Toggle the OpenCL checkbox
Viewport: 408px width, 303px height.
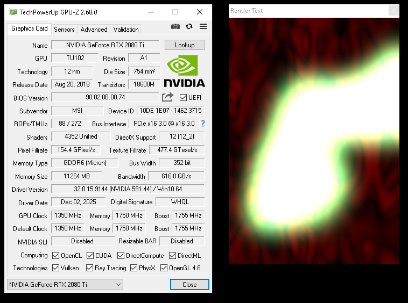55,256
